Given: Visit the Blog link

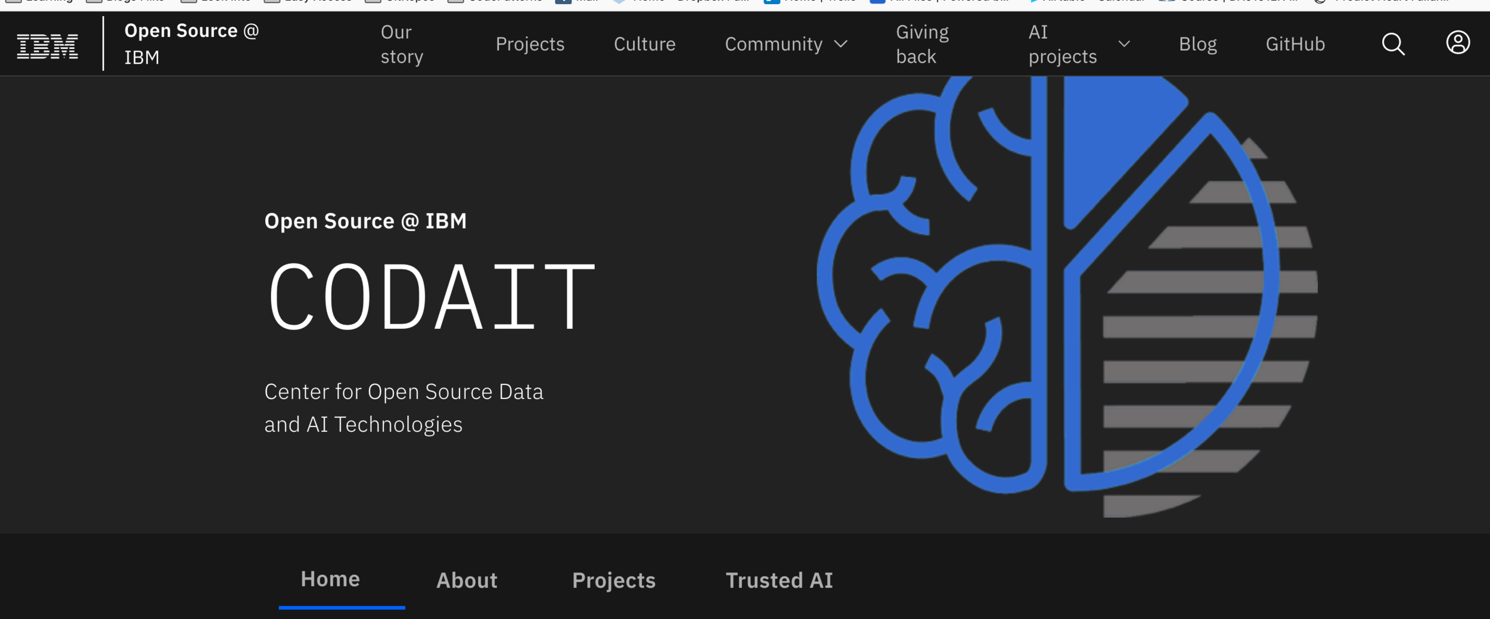Looking at the screenshot, I should coord(1197,44).
